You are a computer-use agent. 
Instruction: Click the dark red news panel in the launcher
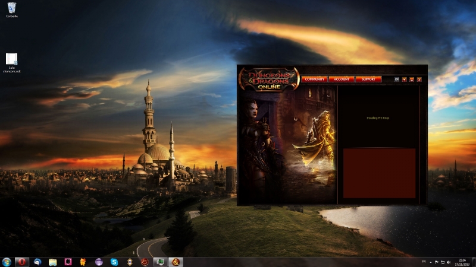click(x=379, y=173)
